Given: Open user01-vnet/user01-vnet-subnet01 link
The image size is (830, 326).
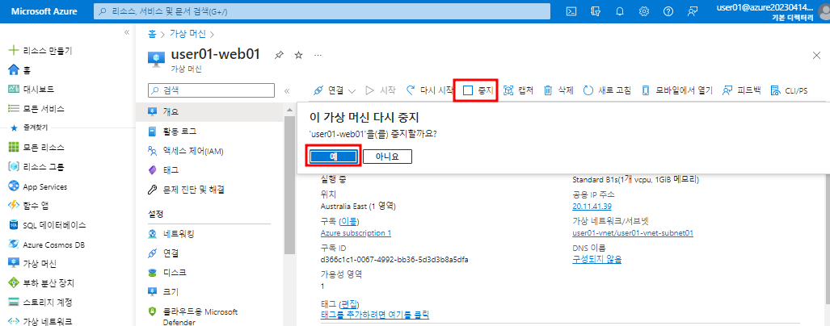Looking at the screenshot, I should coord(633,233).
